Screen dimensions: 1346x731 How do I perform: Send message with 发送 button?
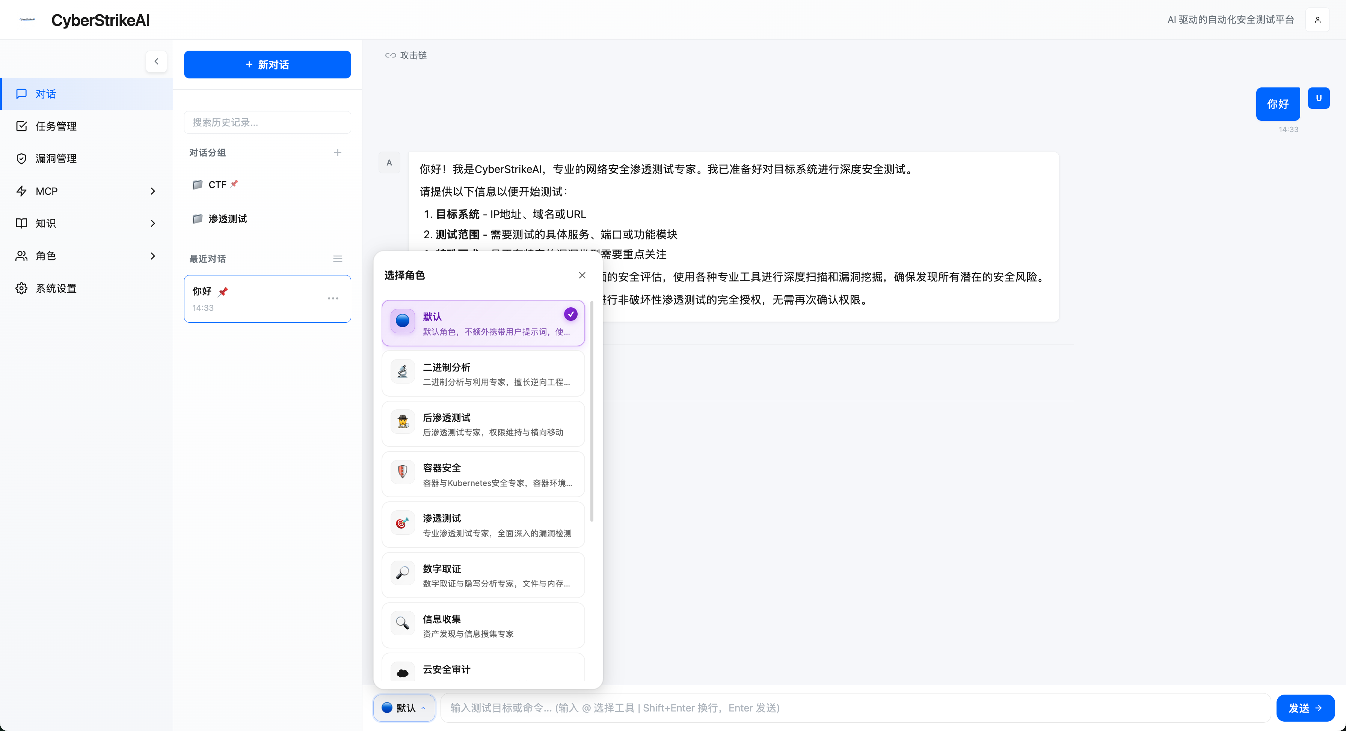(1305, 708)
